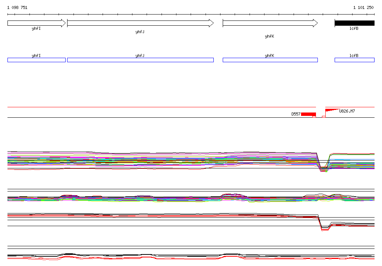Select the blue lcfB box
This screenshot has width=382, height=266.
354,60
